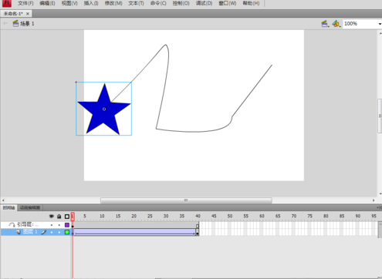Toggle show all layers as outlines icon
Screen dimensions: 382x279
[67, 217]
